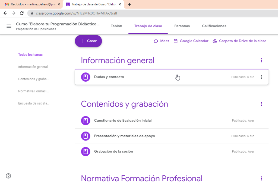Click the Google Calendar icon
This screenshot has width=278, height=184.
point(176,41)
